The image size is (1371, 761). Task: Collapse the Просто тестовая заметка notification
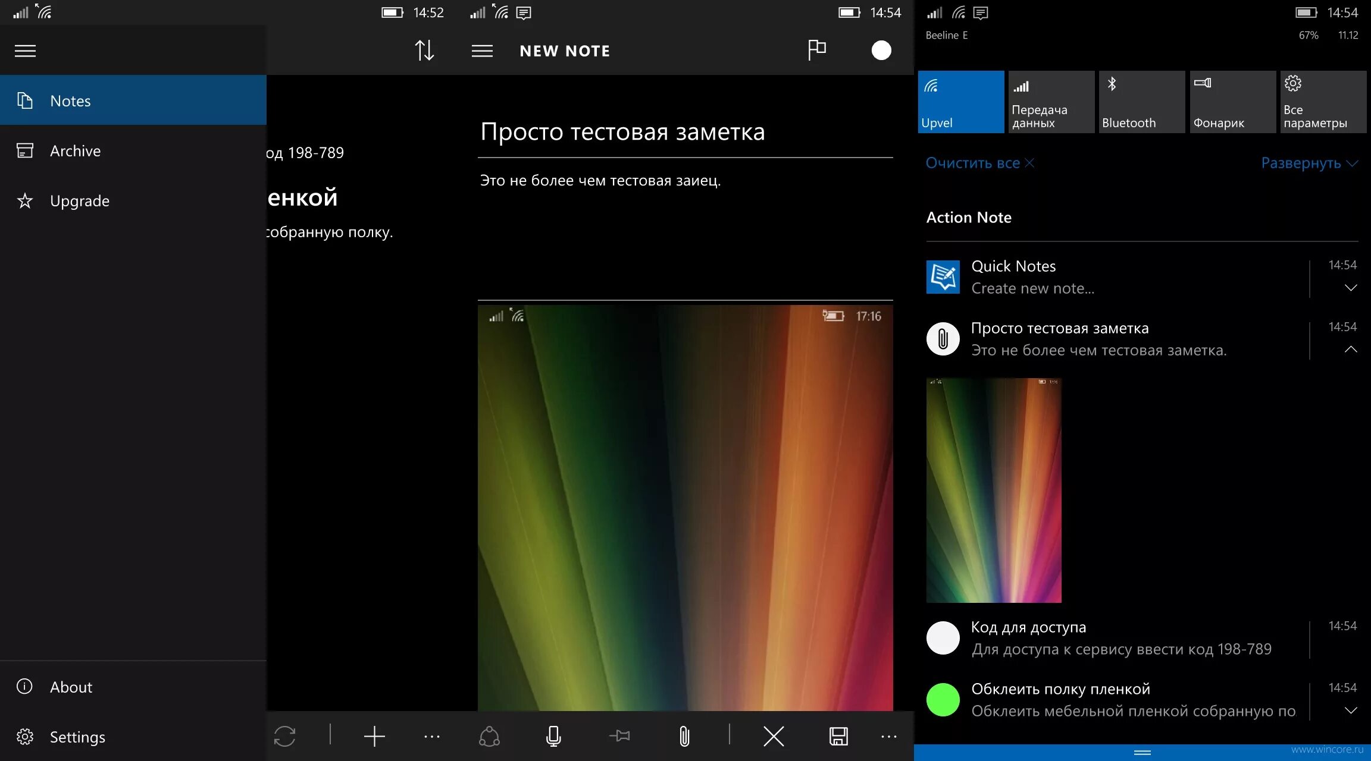1350,350
